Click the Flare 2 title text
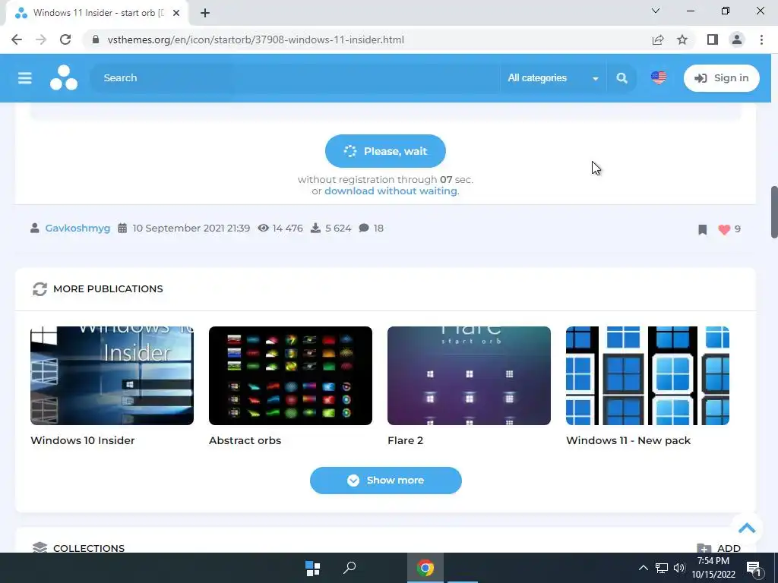The height and width of the screenshot is (583, 778). click(x=406, y=440)
